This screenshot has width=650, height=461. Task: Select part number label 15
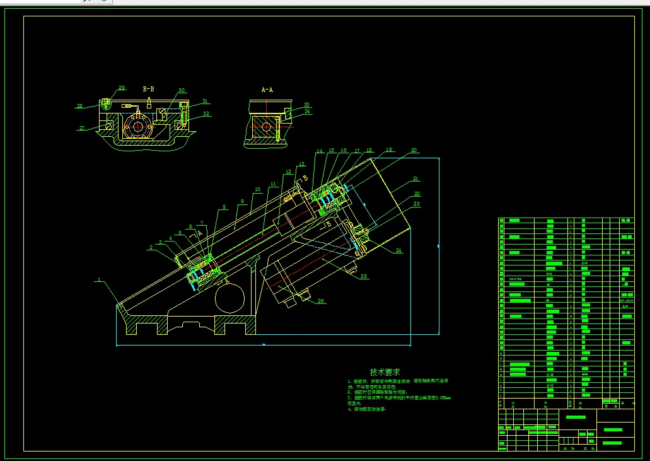(x=331, y=151)
